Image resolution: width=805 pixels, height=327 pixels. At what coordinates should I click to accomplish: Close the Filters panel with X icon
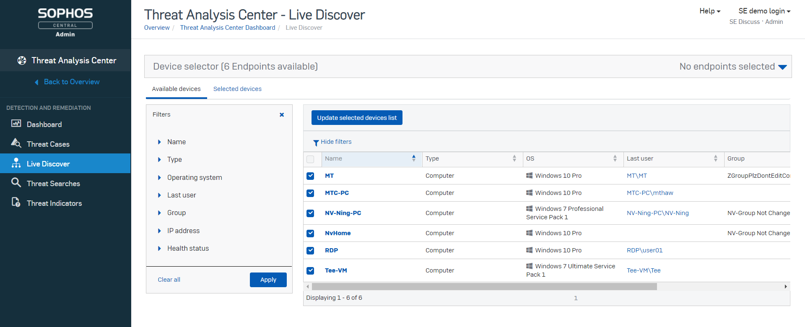(x=282, y=114)
